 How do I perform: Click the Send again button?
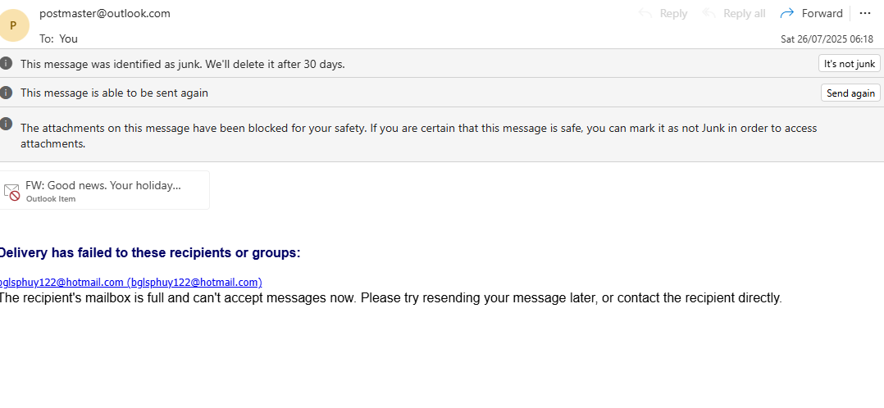point(850,93)
